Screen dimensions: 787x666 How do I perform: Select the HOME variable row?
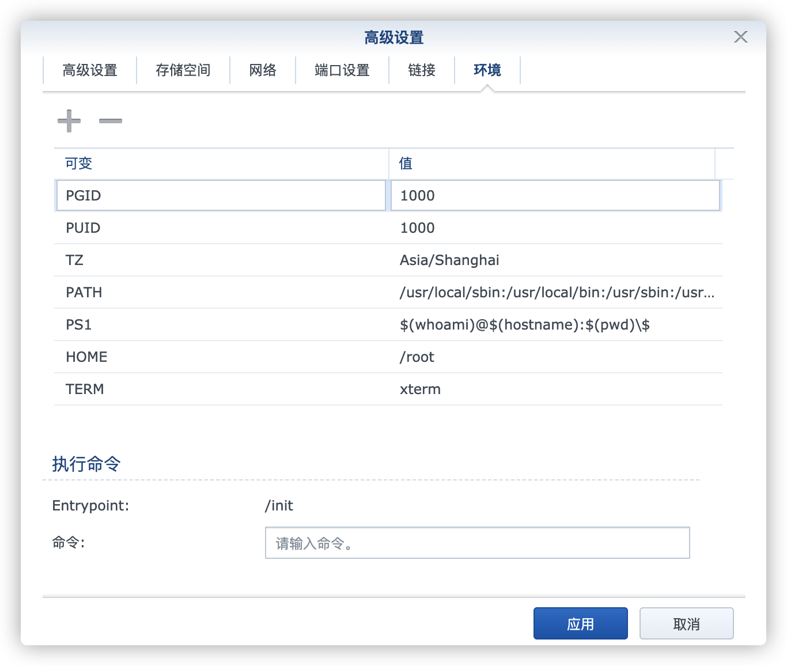coord(221,357)
